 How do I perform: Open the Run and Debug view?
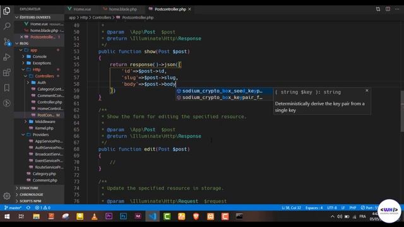point(7,57)
